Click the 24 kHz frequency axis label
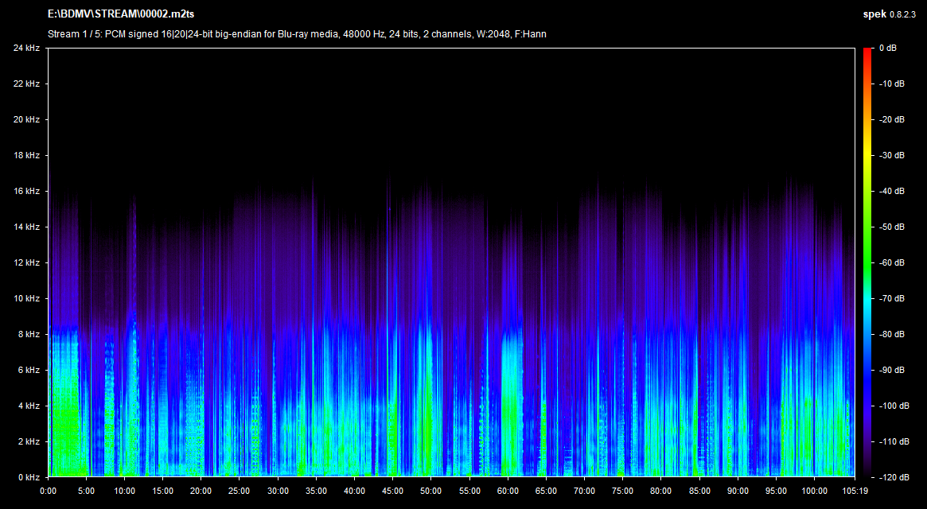This screenshot has height=509, width=927. [x=26, y=49]
